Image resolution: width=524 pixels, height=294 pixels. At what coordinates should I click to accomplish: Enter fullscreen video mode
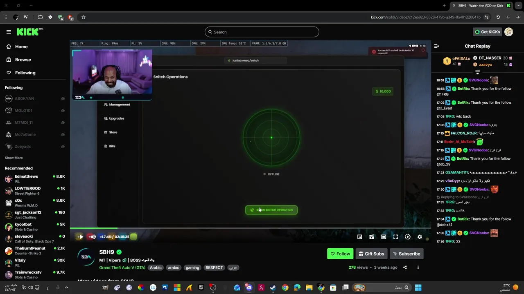[395, 237]
